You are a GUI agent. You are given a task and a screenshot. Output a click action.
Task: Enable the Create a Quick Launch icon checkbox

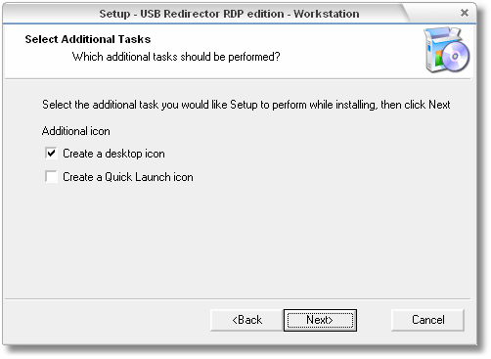tap(51, 177)
